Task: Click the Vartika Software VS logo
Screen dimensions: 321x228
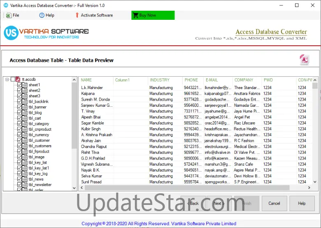Action: click(x=11, y=33)
